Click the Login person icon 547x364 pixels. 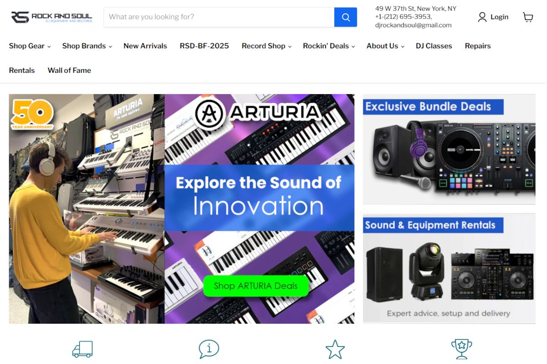pyautogui.click(x=482, y=17)
